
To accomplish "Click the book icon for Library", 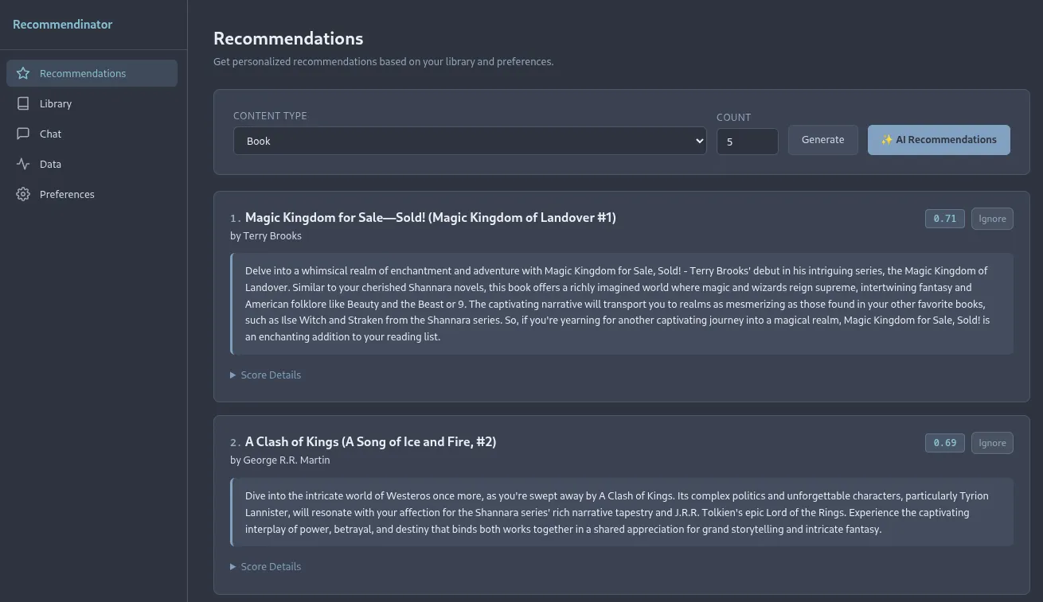I will pyautogui.click(x=23, y=103).
